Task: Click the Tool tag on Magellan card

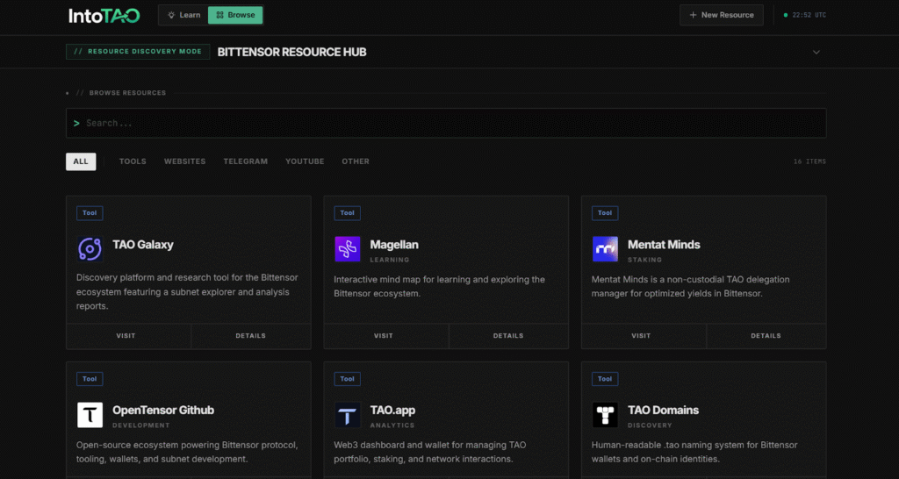Action: pyautogui.click(x=347, y=212)
